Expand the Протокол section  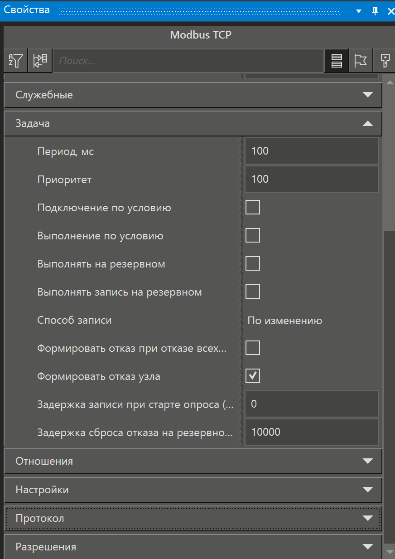click(368, 518)
